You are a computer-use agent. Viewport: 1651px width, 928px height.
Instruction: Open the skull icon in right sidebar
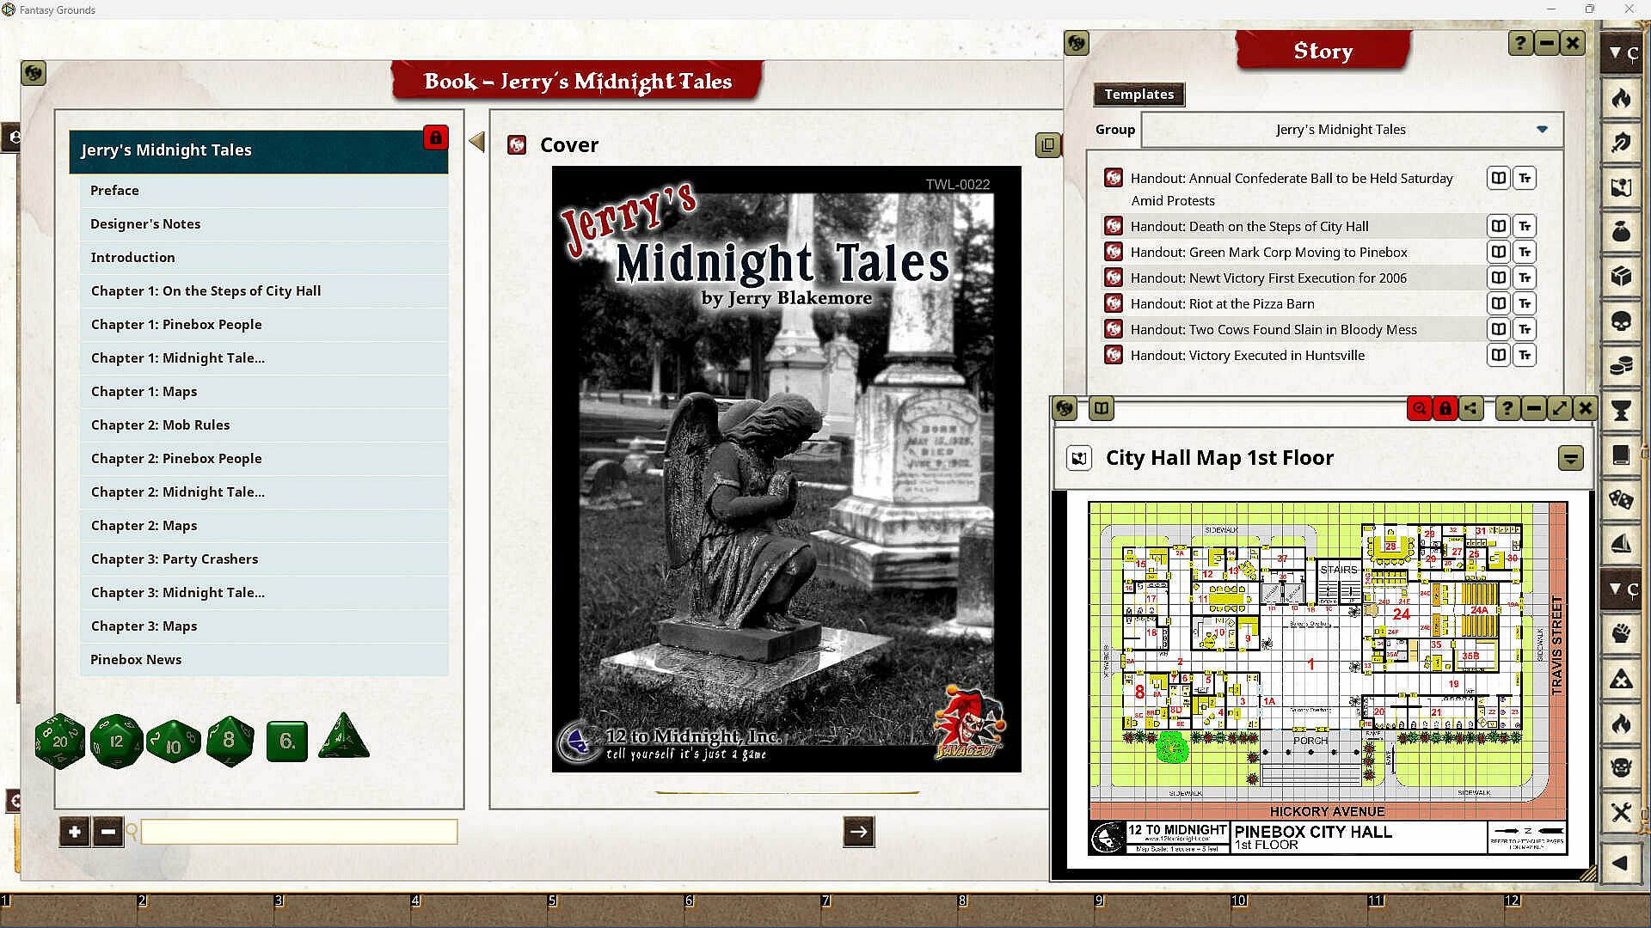[x=1621, y=321]
